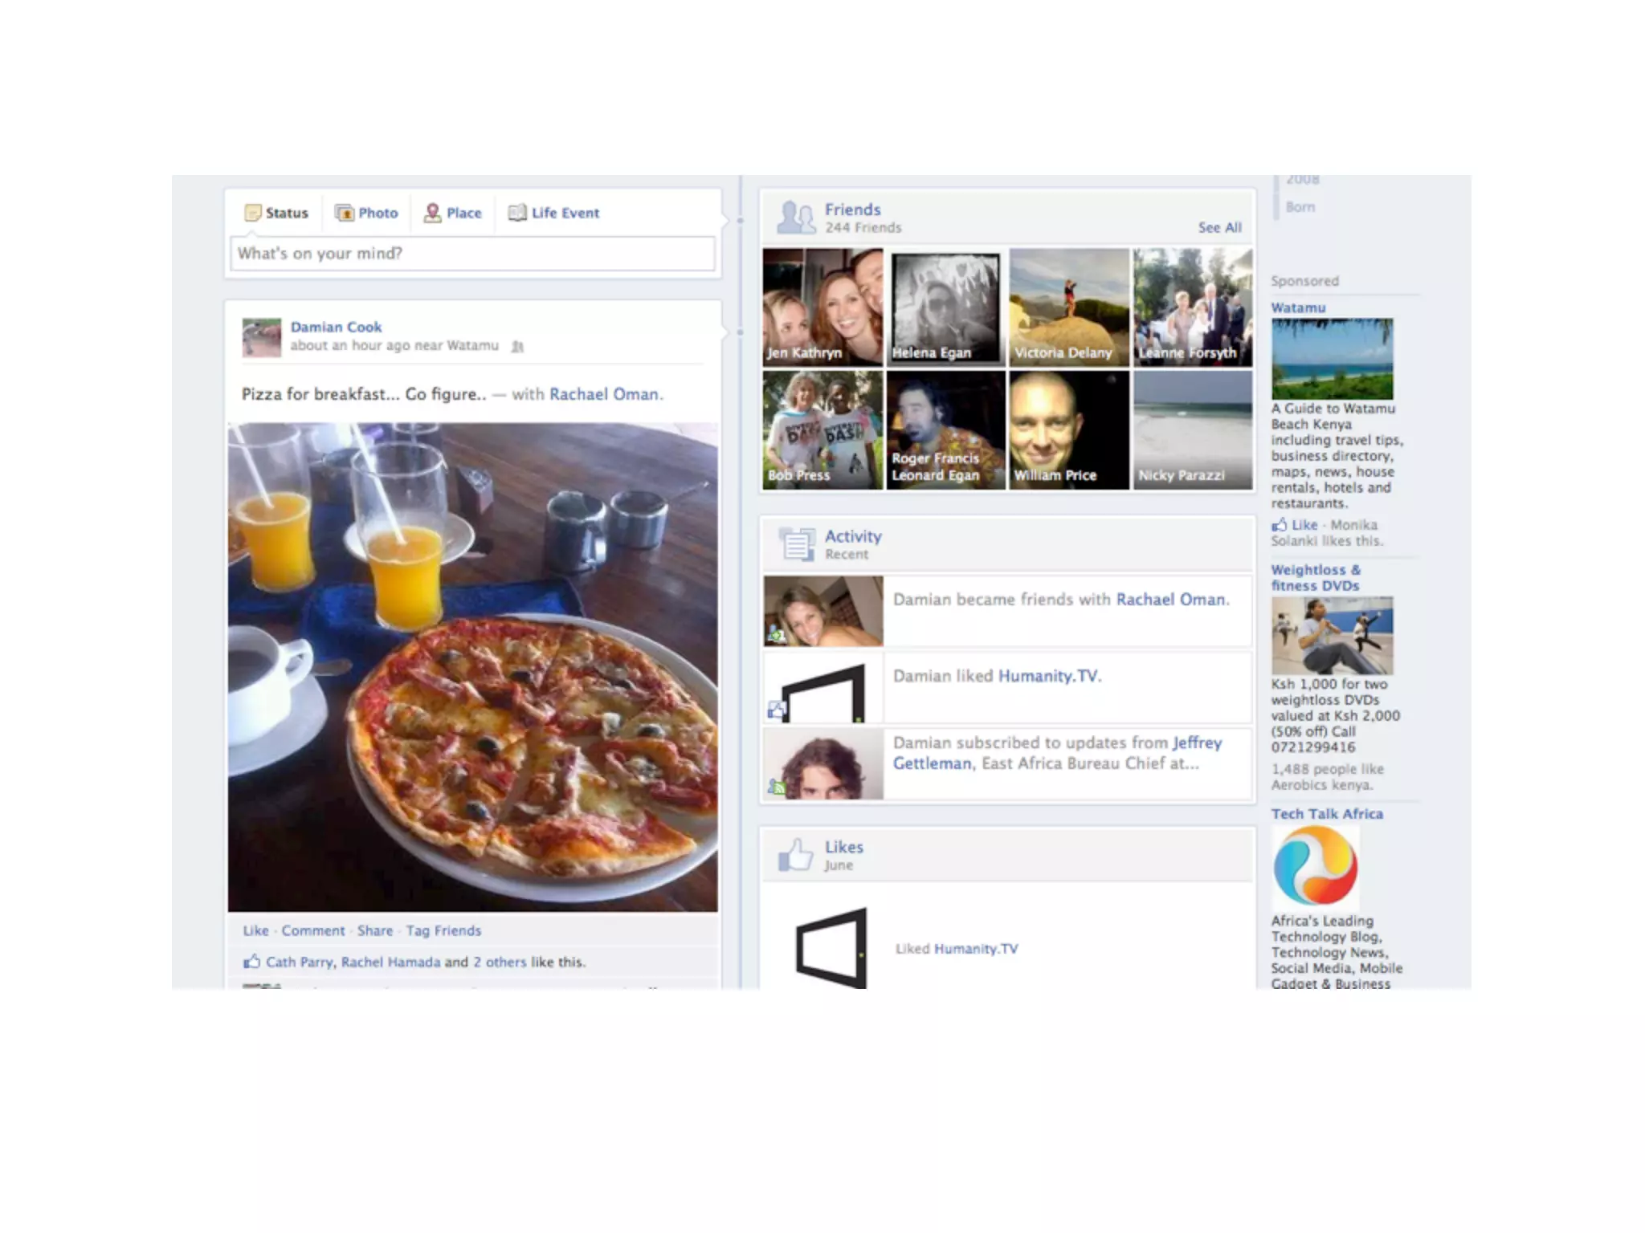This screenshot has height=1233, width=1645.
Task: Click the Activity section document icon
Action: pyautogui.click(x=796, y=543)
